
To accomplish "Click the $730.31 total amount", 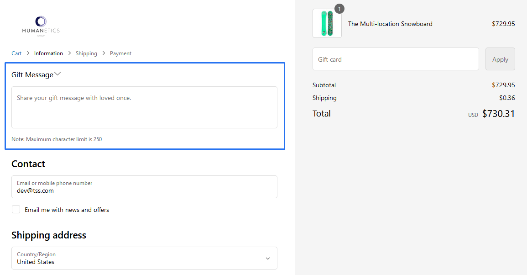I will coord(498,114).
